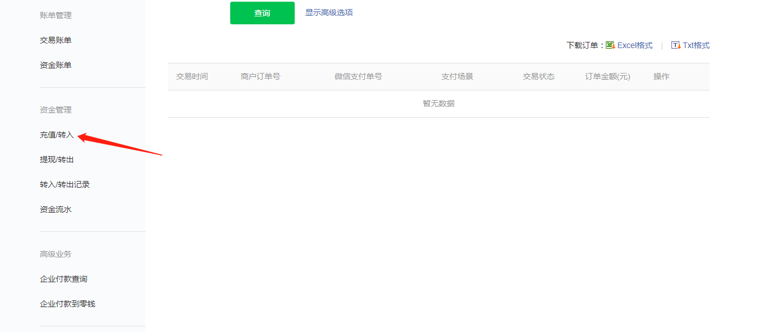This screenshot has width=784, height=332.
Task: Click 操作 column header
Action: pos(662,76)
